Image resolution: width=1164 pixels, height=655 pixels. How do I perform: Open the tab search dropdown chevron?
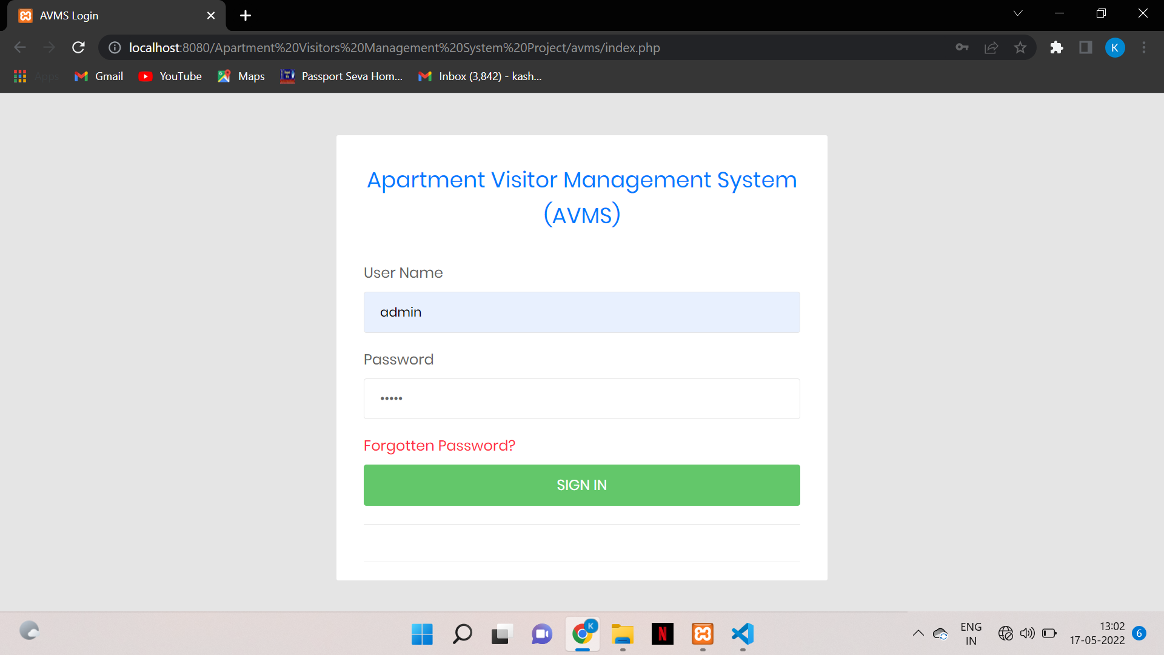[1018, 13]
